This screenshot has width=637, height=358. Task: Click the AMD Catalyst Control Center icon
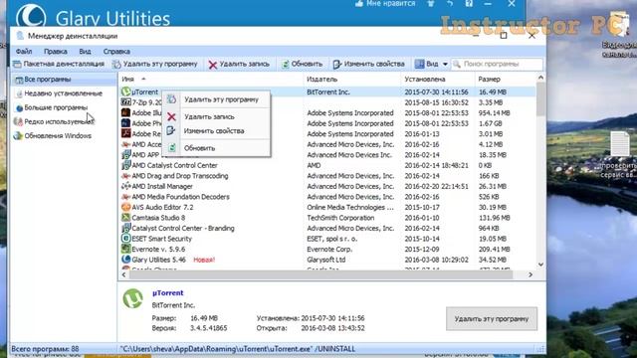click(126, 166)
